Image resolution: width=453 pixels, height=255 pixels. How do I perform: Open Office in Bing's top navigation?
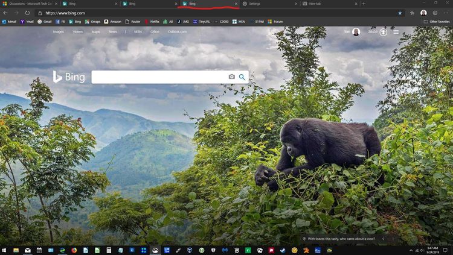tap(155, 32)
